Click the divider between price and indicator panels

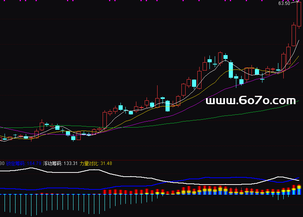[x=151, y=160]
